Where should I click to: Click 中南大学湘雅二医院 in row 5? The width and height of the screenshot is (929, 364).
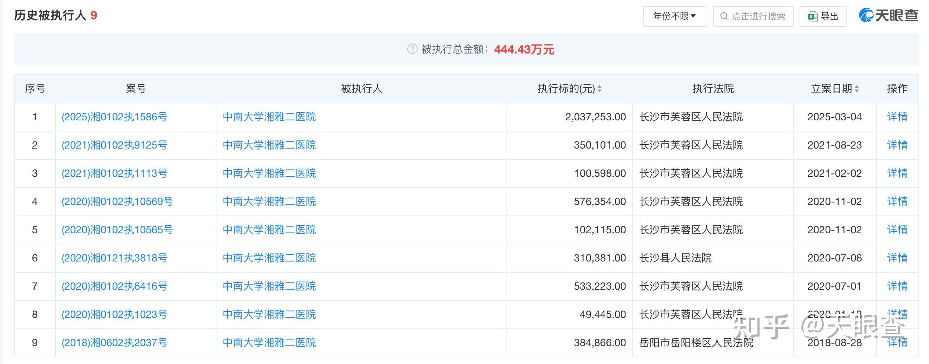(269, 230)
